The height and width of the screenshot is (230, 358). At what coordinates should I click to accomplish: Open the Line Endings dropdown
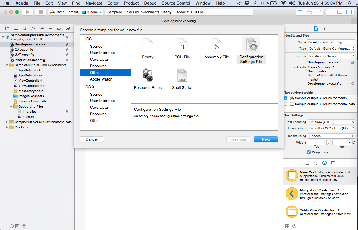(x=331, y=128)
